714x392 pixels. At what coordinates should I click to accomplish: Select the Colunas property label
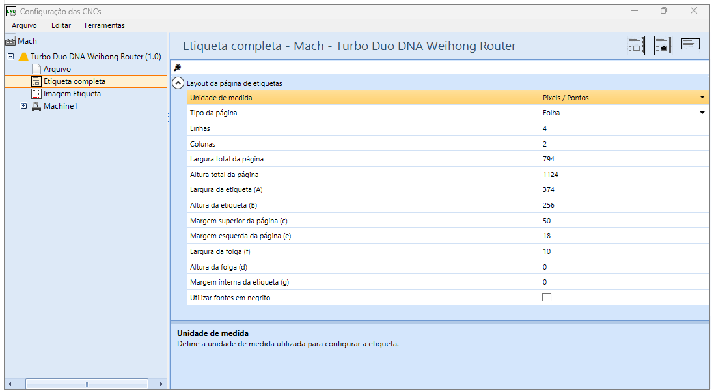202,143
